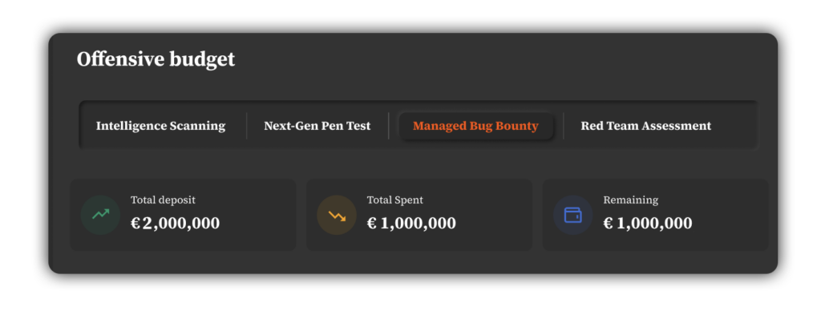Select the € 1,000,000 Total Spent amount
Screen dimensions: 821x311
(411, 224)
